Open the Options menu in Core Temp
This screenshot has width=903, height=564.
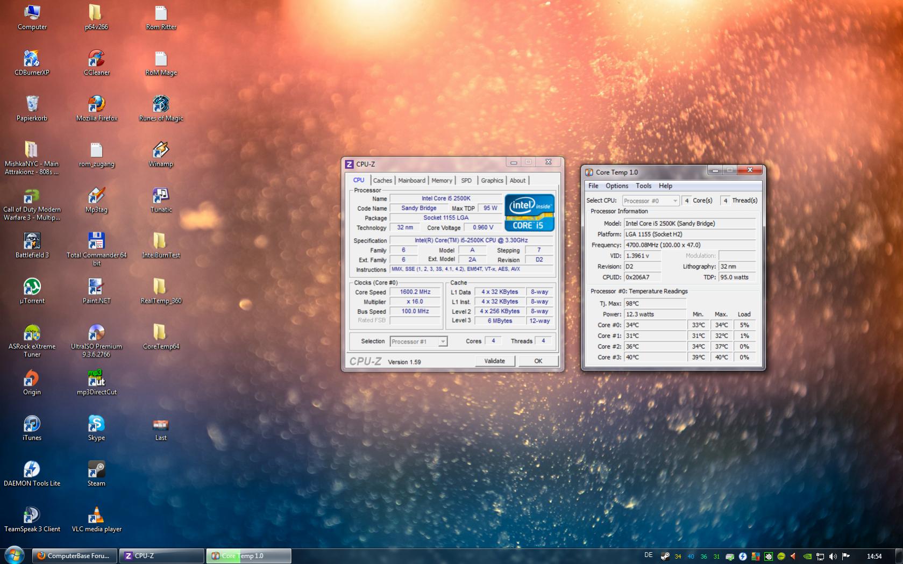coord(617,186)
